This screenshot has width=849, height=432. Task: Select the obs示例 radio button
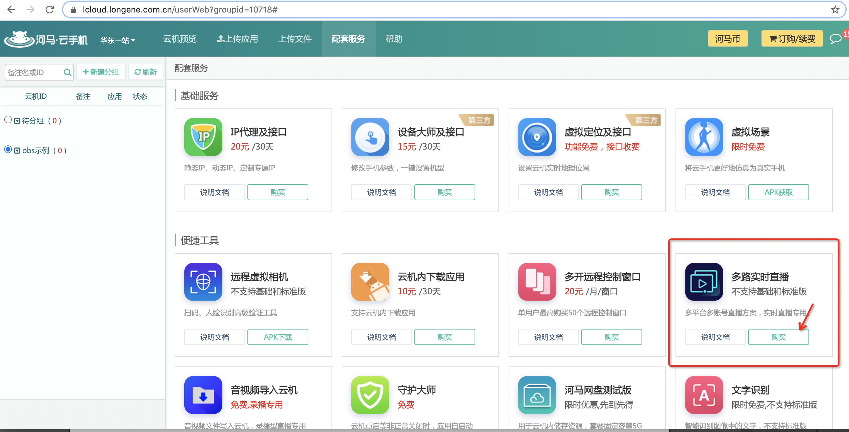point(8,150)
